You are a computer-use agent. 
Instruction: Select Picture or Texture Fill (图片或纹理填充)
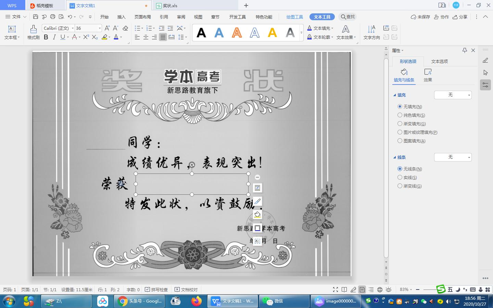click(400, 132)
